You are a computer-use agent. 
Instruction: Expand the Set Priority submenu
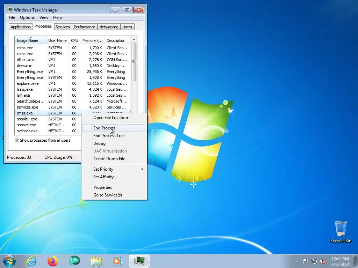click(x=114, y=169)
